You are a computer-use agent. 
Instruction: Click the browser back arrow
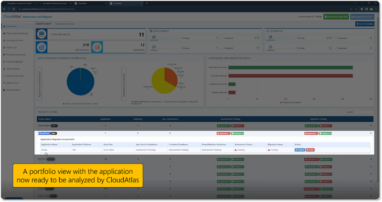(4, 9)
